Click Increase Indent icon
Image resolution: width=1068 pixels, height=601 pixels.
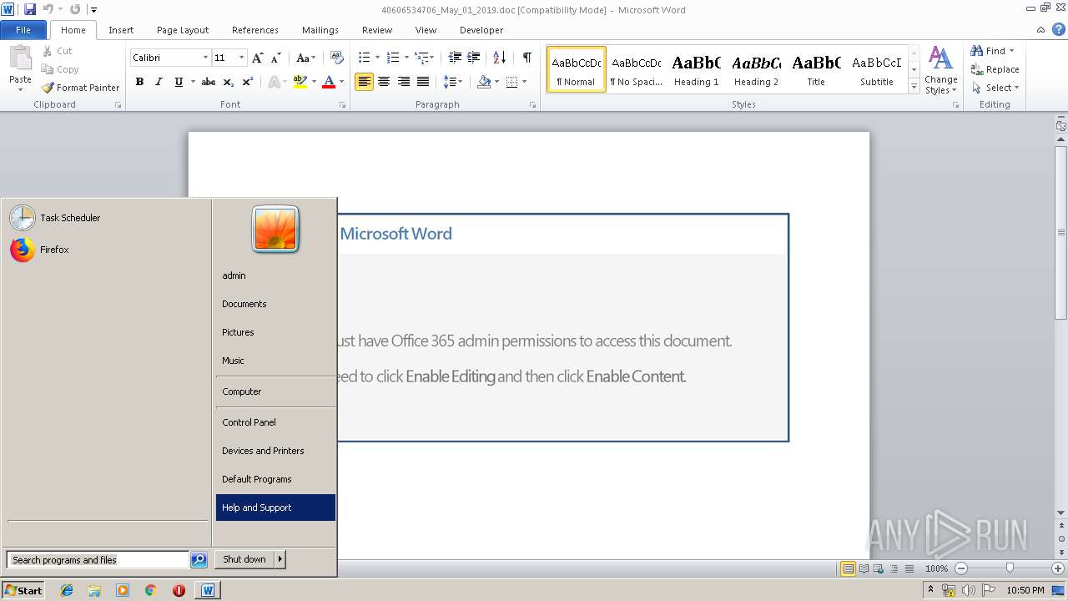click(x=474, y=58)
